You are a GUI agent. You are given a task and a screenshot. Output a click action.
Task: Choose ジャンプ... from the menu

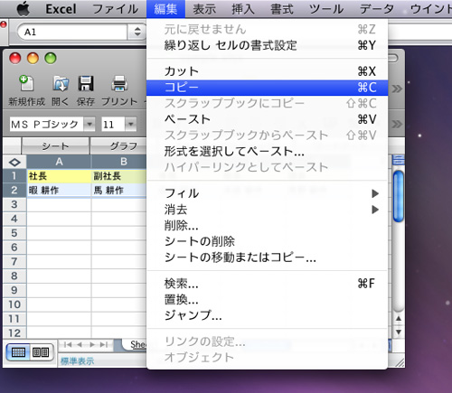(x=267, y=315)
